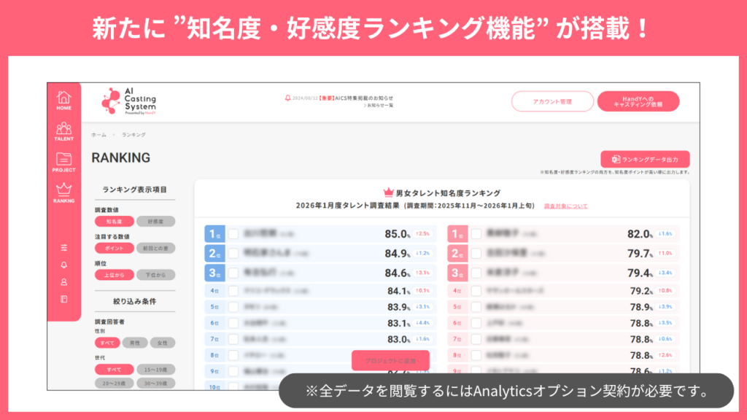This screenshot has height=420, width=747.
Task: Select checkbox of 4位 in male ranking
Action: point(233,290)
